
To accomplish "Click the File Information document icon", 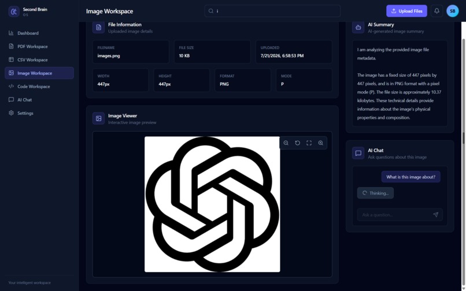I will [x=98, y=27].
